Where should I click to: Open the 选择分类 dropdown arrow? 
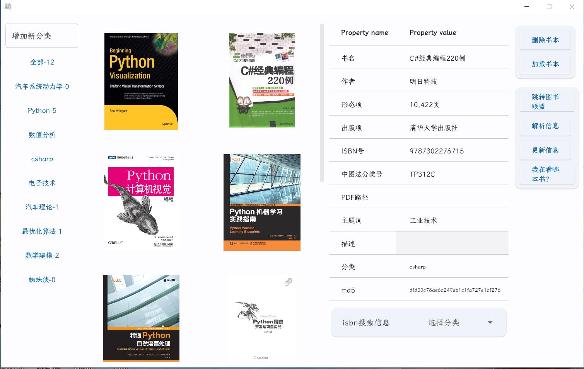(490, 323)
